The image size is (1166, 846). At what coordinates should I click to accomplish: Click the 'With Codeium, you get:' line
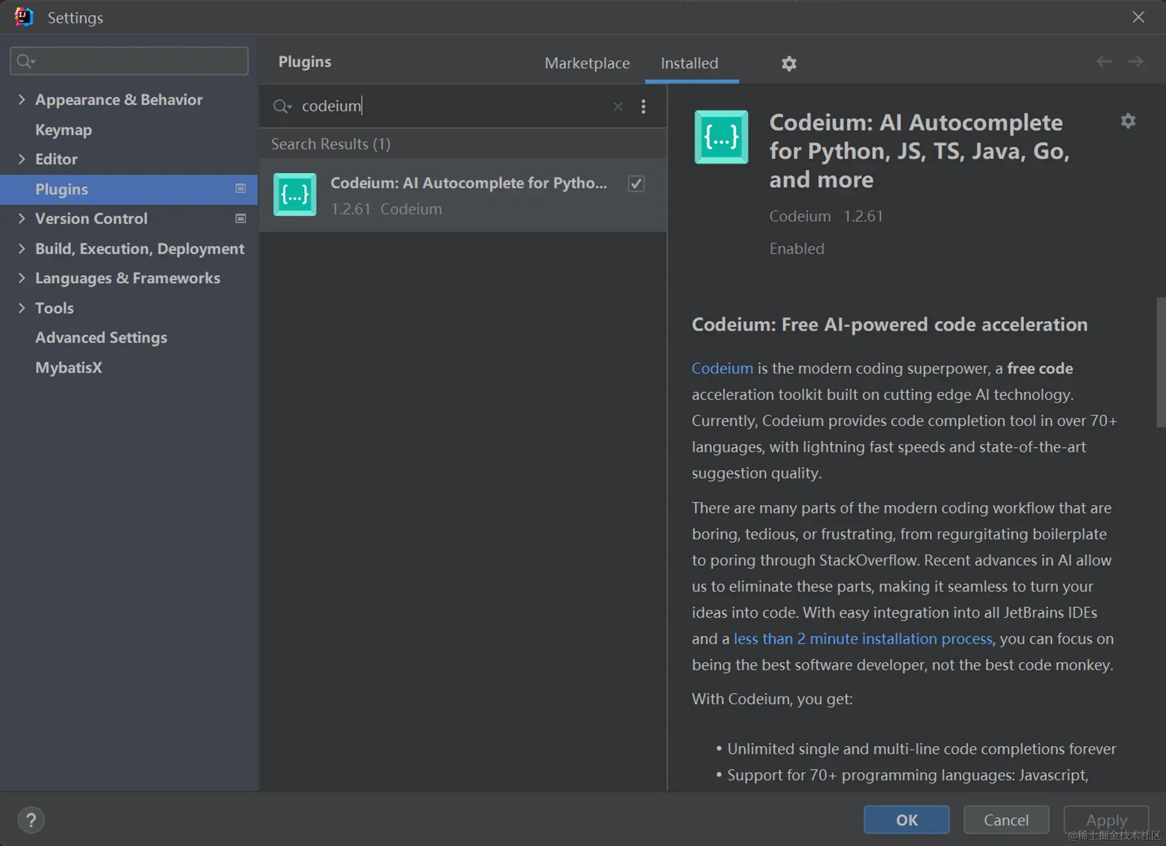coord(772,699)
